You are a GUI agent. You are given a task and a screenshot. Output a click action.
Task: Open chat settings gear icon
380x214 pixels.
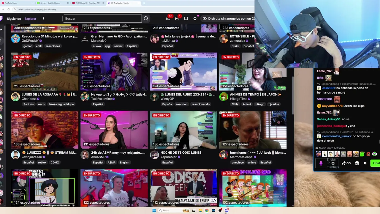point(365,163)
